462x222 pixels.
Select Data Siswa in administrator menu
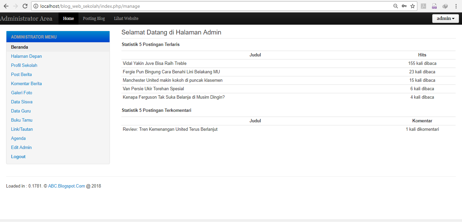[x=22, y=102]
